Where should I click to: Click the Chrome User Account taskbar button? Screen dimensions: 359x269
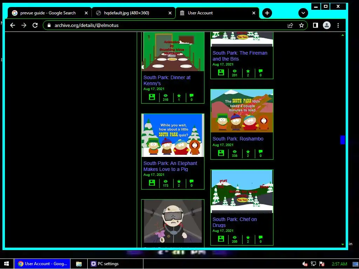click(42, 264)
